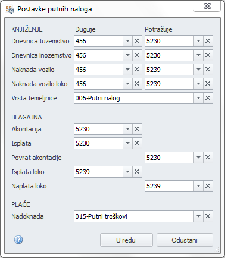
Task: Expand the Vrsta temeljnice dropdown list
Action: point(198,98)
